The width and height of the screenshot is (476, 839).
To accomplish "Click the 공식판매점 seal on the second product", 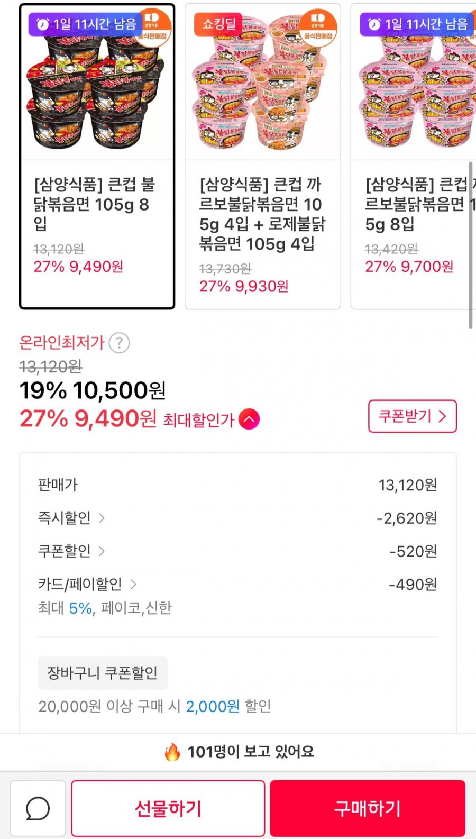I will click(x=318, y=28).
